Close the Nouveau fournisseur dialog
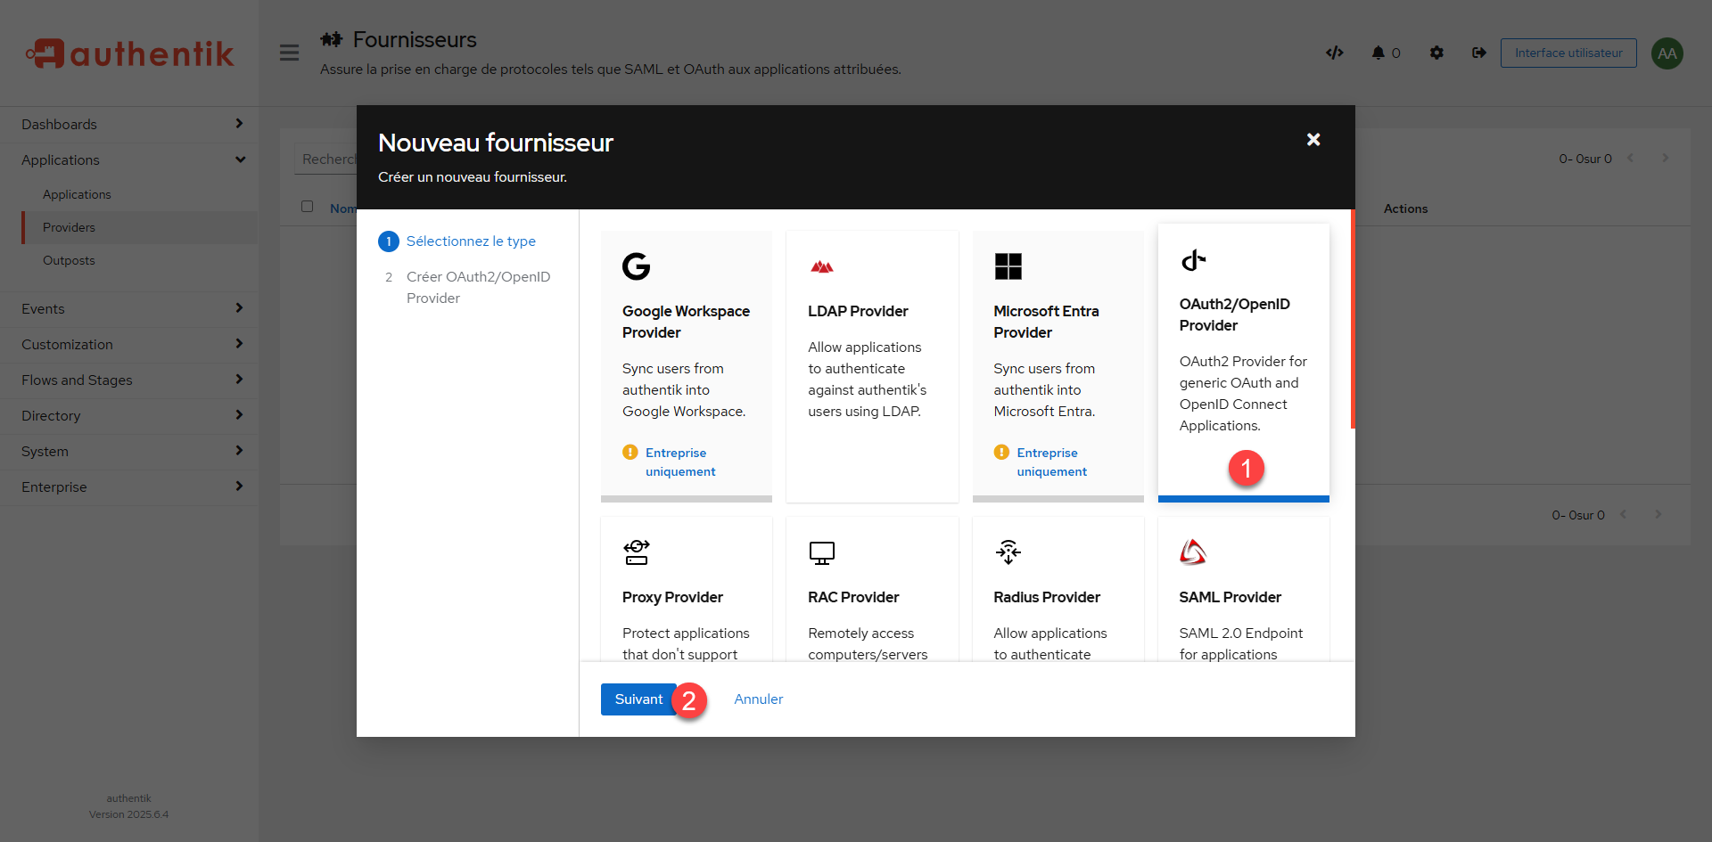 (1313, 140)
